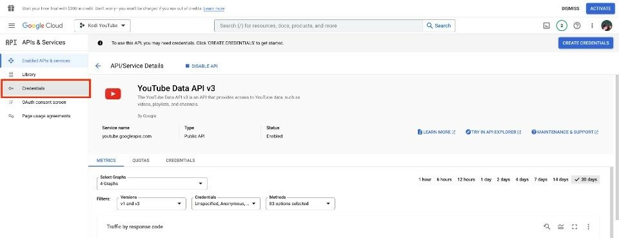The width and height of the screenshot is (619, 238).
Task: Select 12 hours time range
Action: pyautogui.click(x=466, y=179)
